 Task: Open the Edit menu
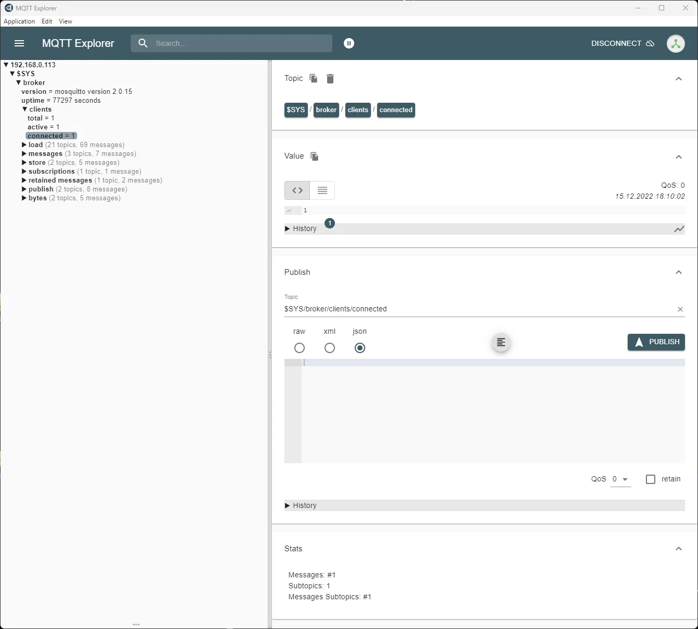click(x=47, y=21)
